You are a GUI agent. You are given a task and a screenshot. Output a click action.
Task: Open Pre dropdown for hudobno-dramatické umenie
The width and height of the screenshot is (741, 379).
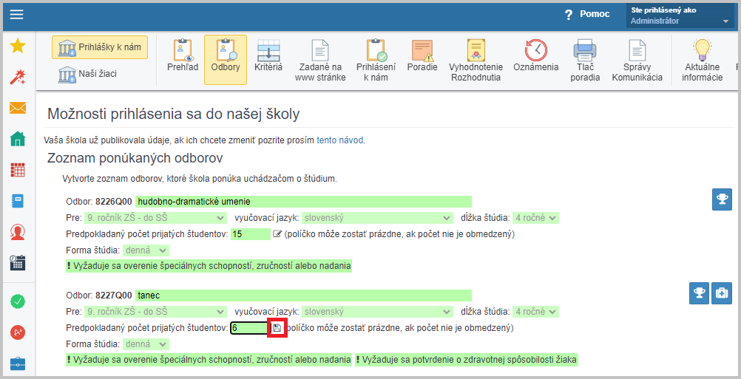155,218
